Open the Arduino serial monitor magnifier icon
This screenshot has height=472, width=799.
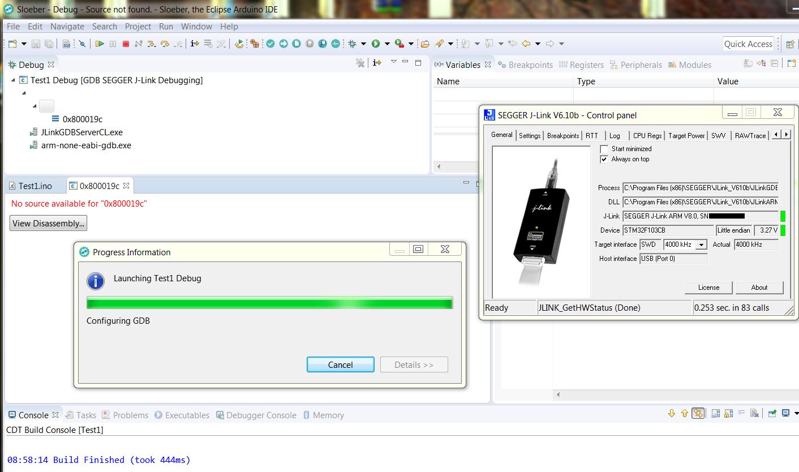(322, 44)
